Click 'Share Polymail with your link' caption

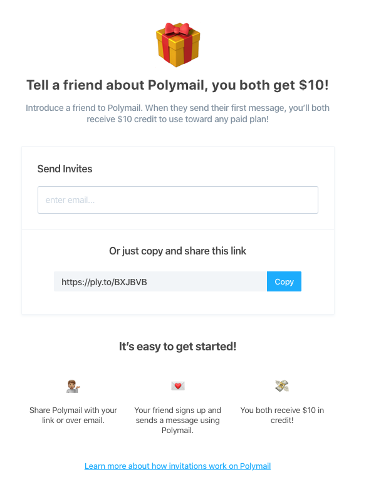click(x=73, y=415)
